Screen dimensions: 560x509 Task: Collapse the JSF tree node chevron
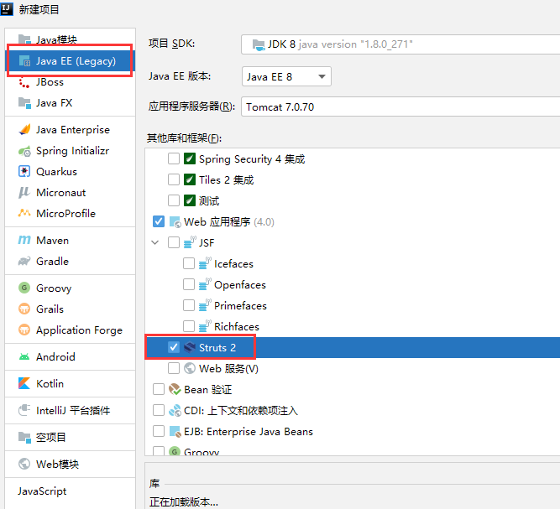[155, 242]
